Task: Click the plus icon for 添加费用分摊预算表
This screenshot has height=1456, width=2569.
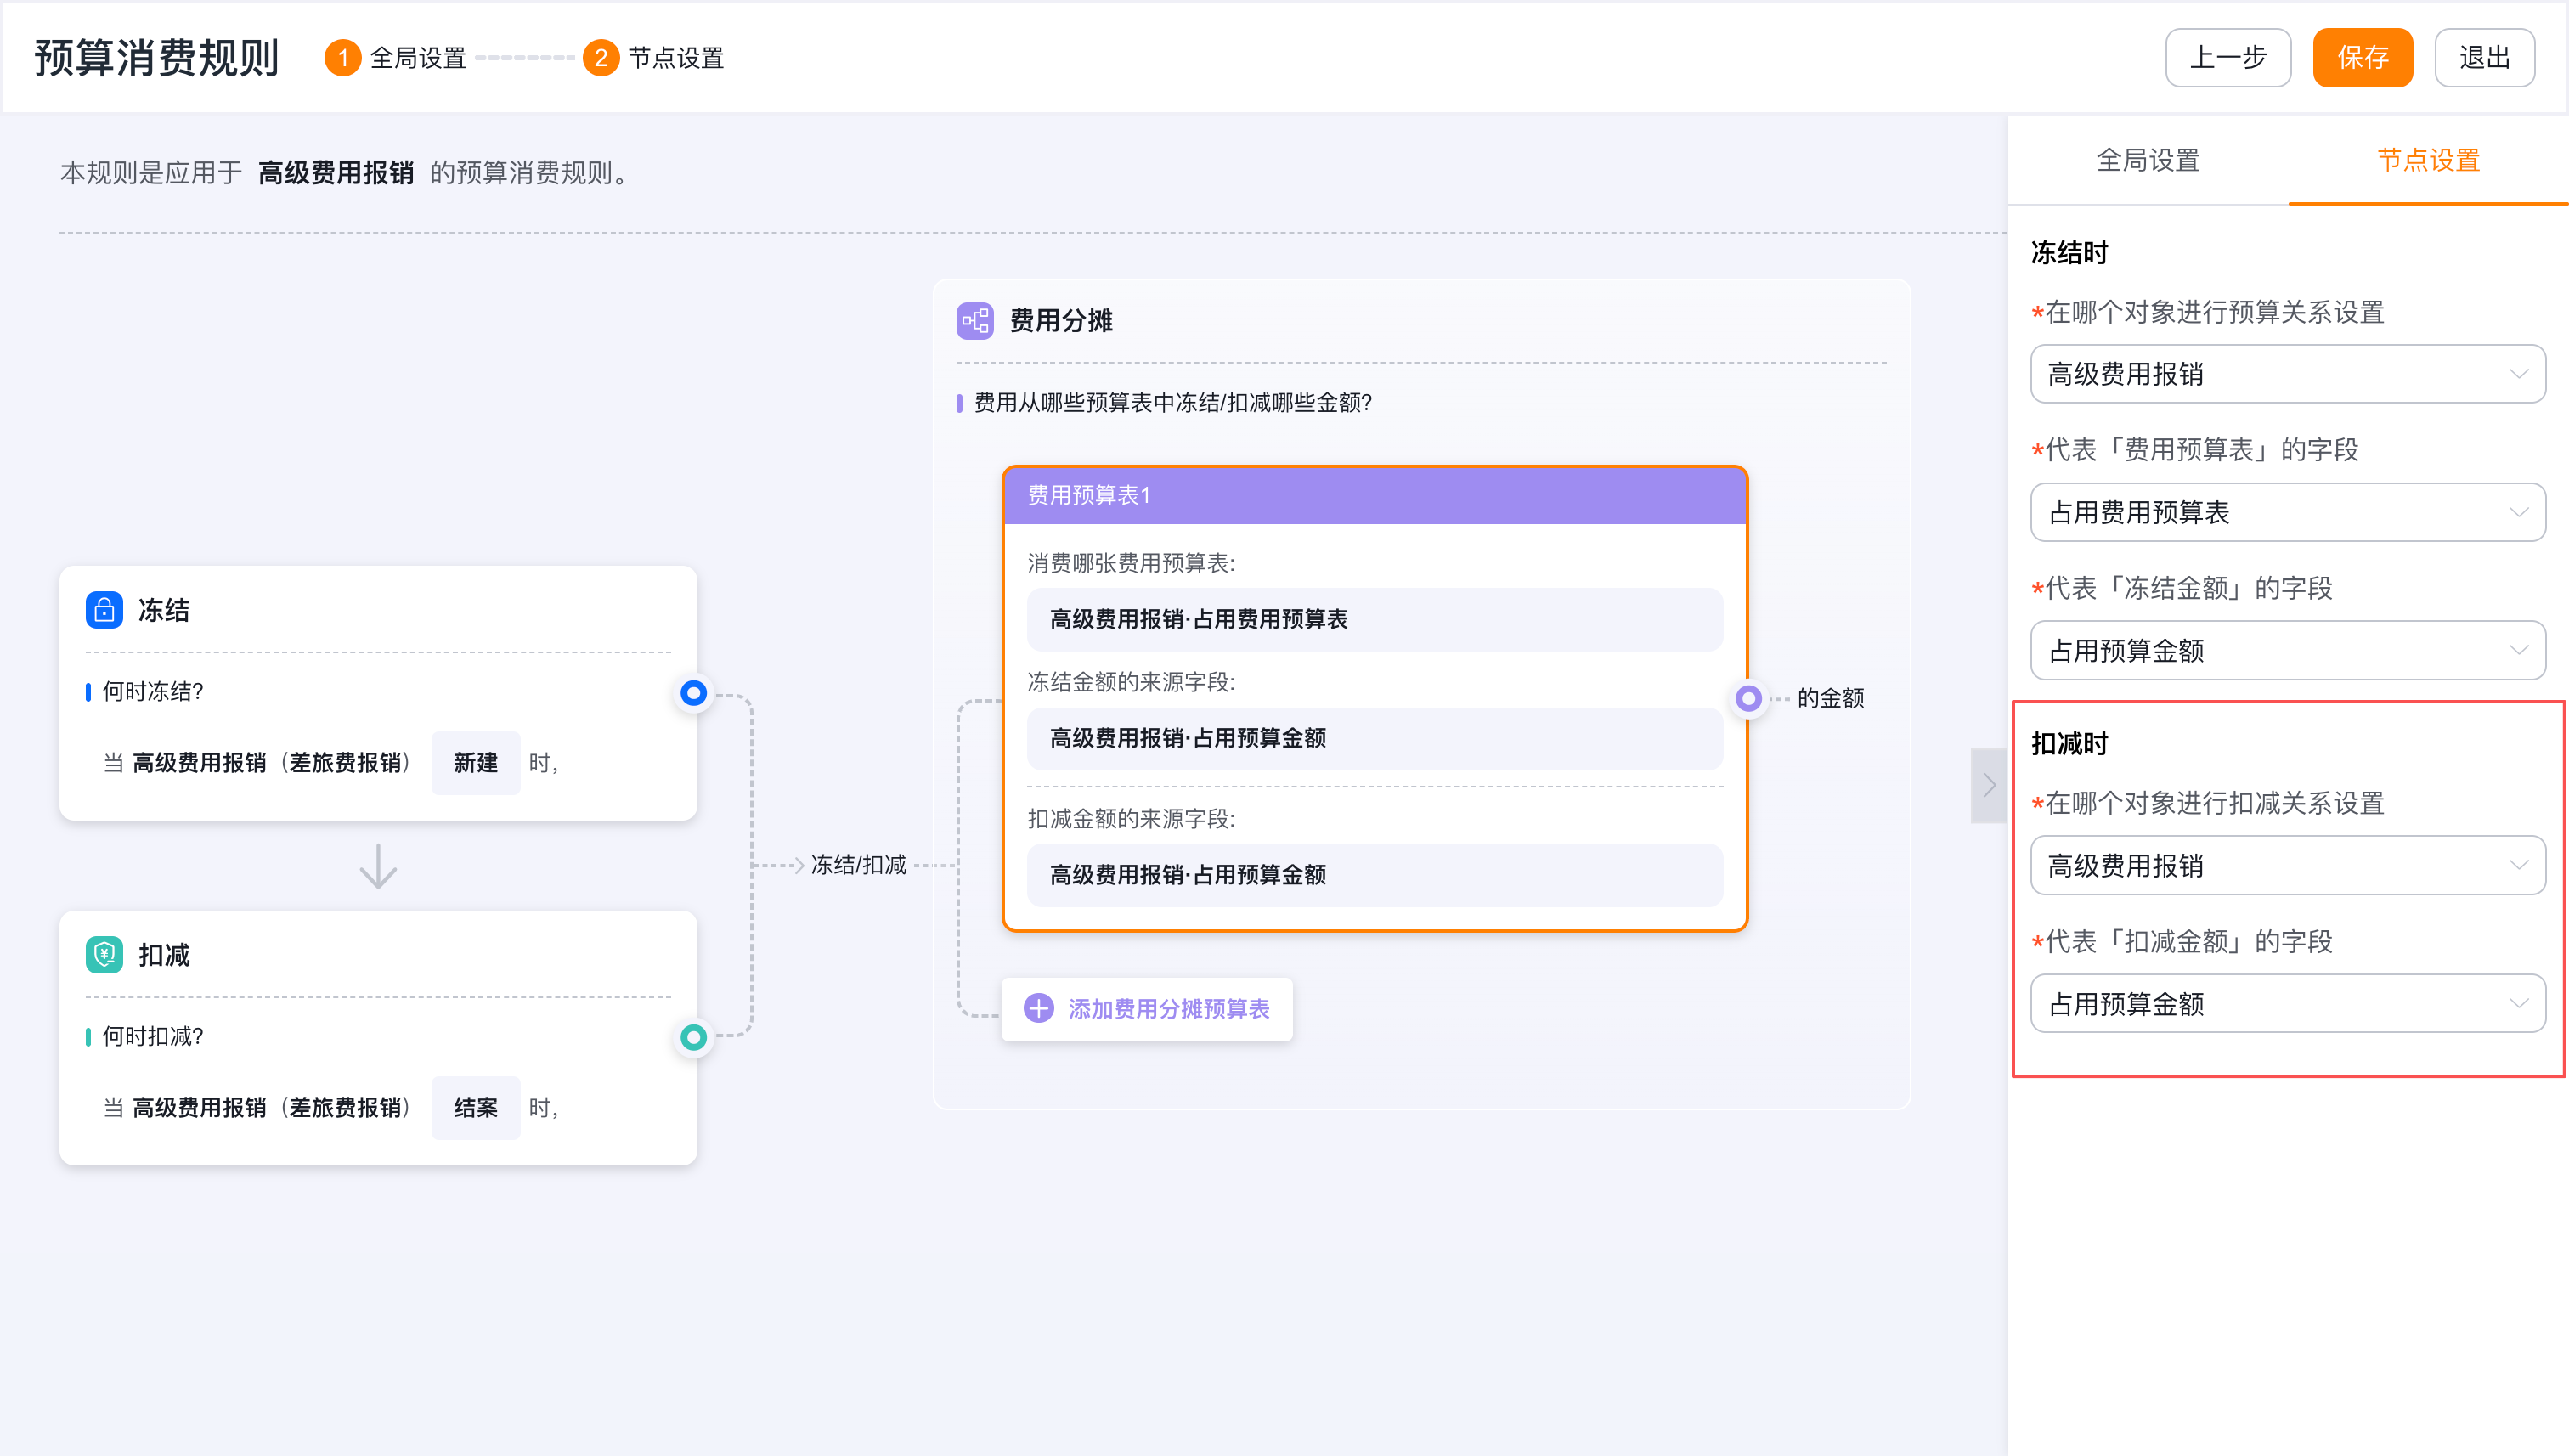Action: tap(1039, 1008)
